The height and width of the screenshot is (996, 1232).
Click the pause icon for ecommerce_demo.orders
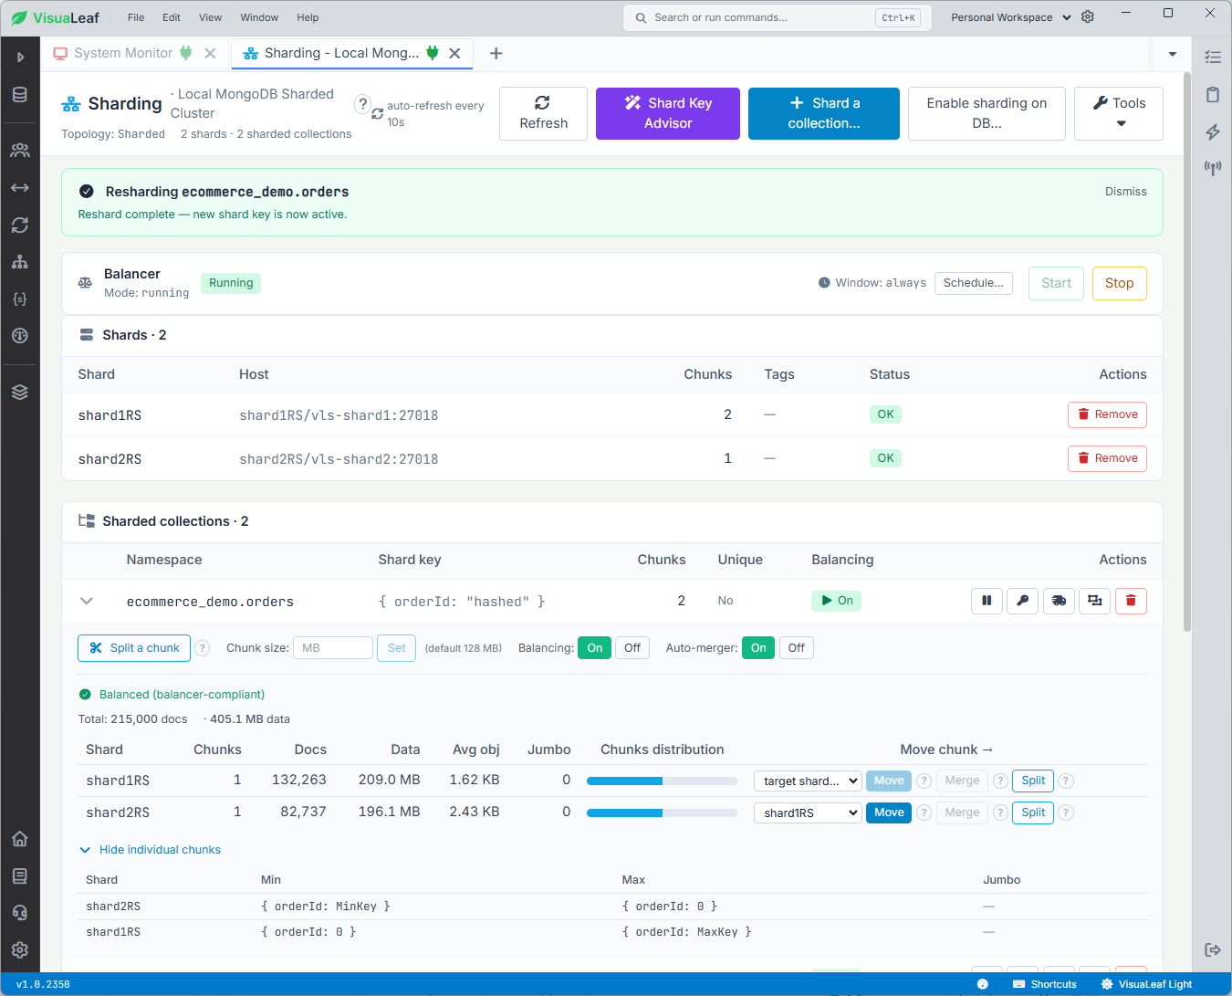tap(987, 601)
